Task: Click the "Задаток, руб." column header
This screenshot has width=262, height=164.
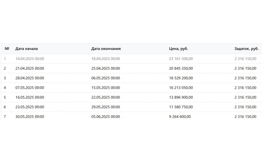Action: (246, 49)
